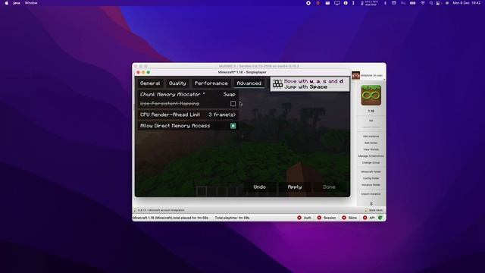Click the battery icon in menu bar
The height and width of the screenshot is (273, 485).
[412, 3]
